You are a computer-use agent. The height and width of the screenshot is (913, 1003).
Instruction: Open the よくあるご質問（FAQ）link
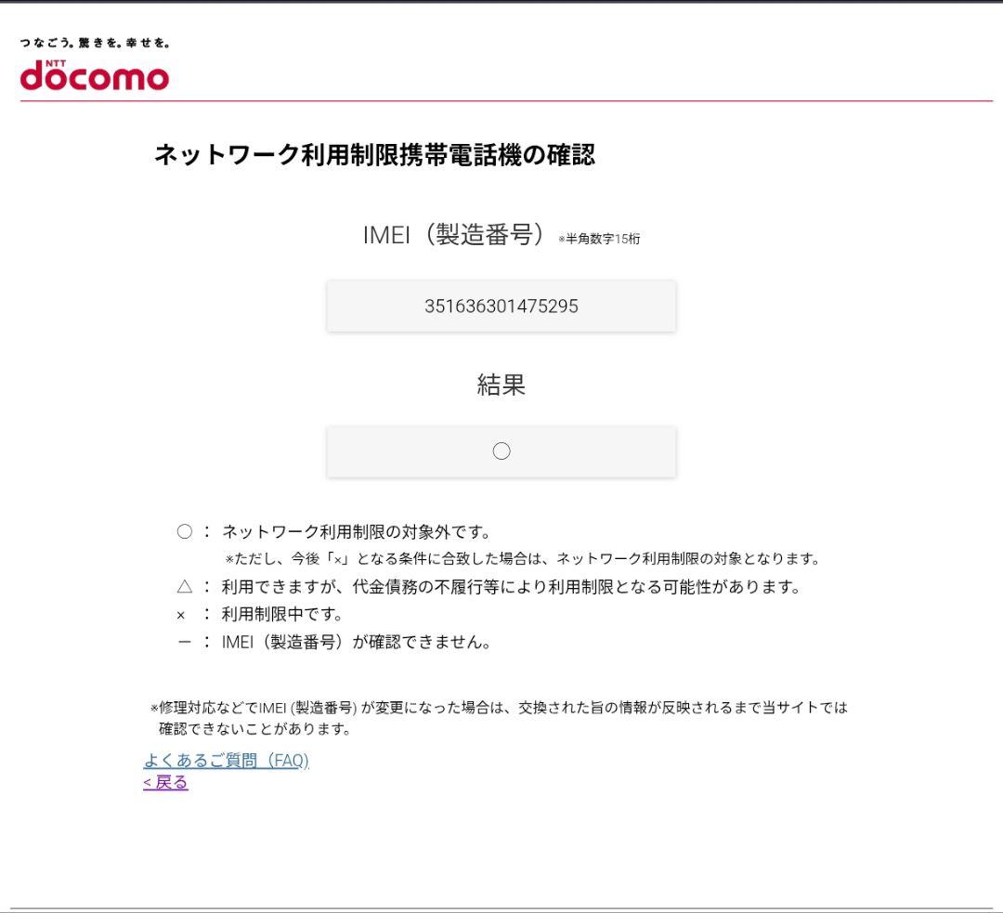point(228,760)
